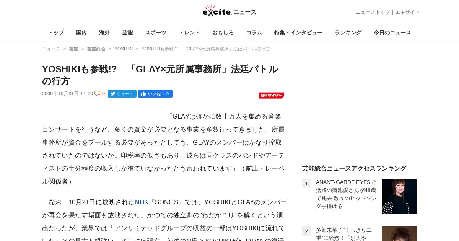459x241 pixels.
Task: Open ranking 2 多部未華子 article
Action: point(344,234)
